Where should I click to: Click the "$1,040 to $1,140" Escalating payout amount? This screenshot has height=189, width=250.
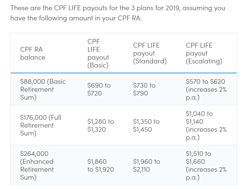pyautogui.click(x=199, y=117)
